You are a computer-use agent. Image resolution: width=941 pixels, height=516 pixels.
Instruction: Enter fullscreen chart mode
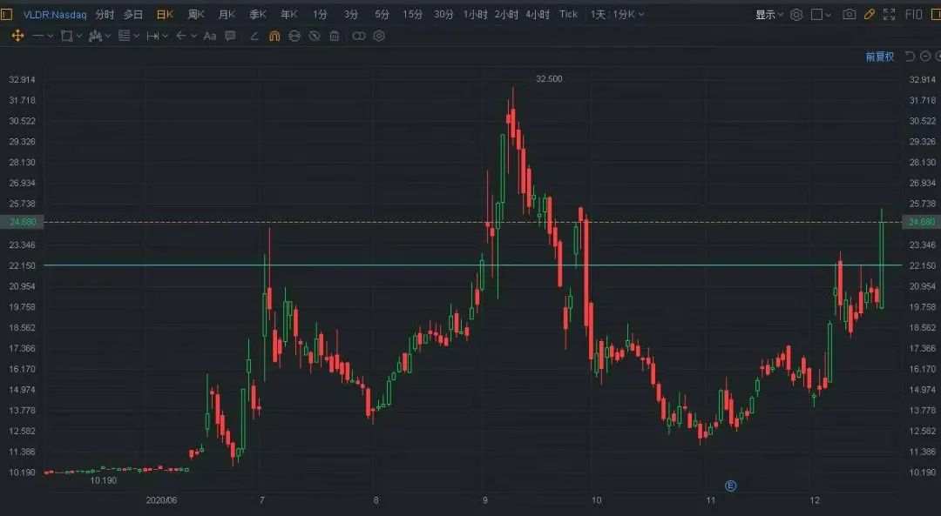(890, 15)
